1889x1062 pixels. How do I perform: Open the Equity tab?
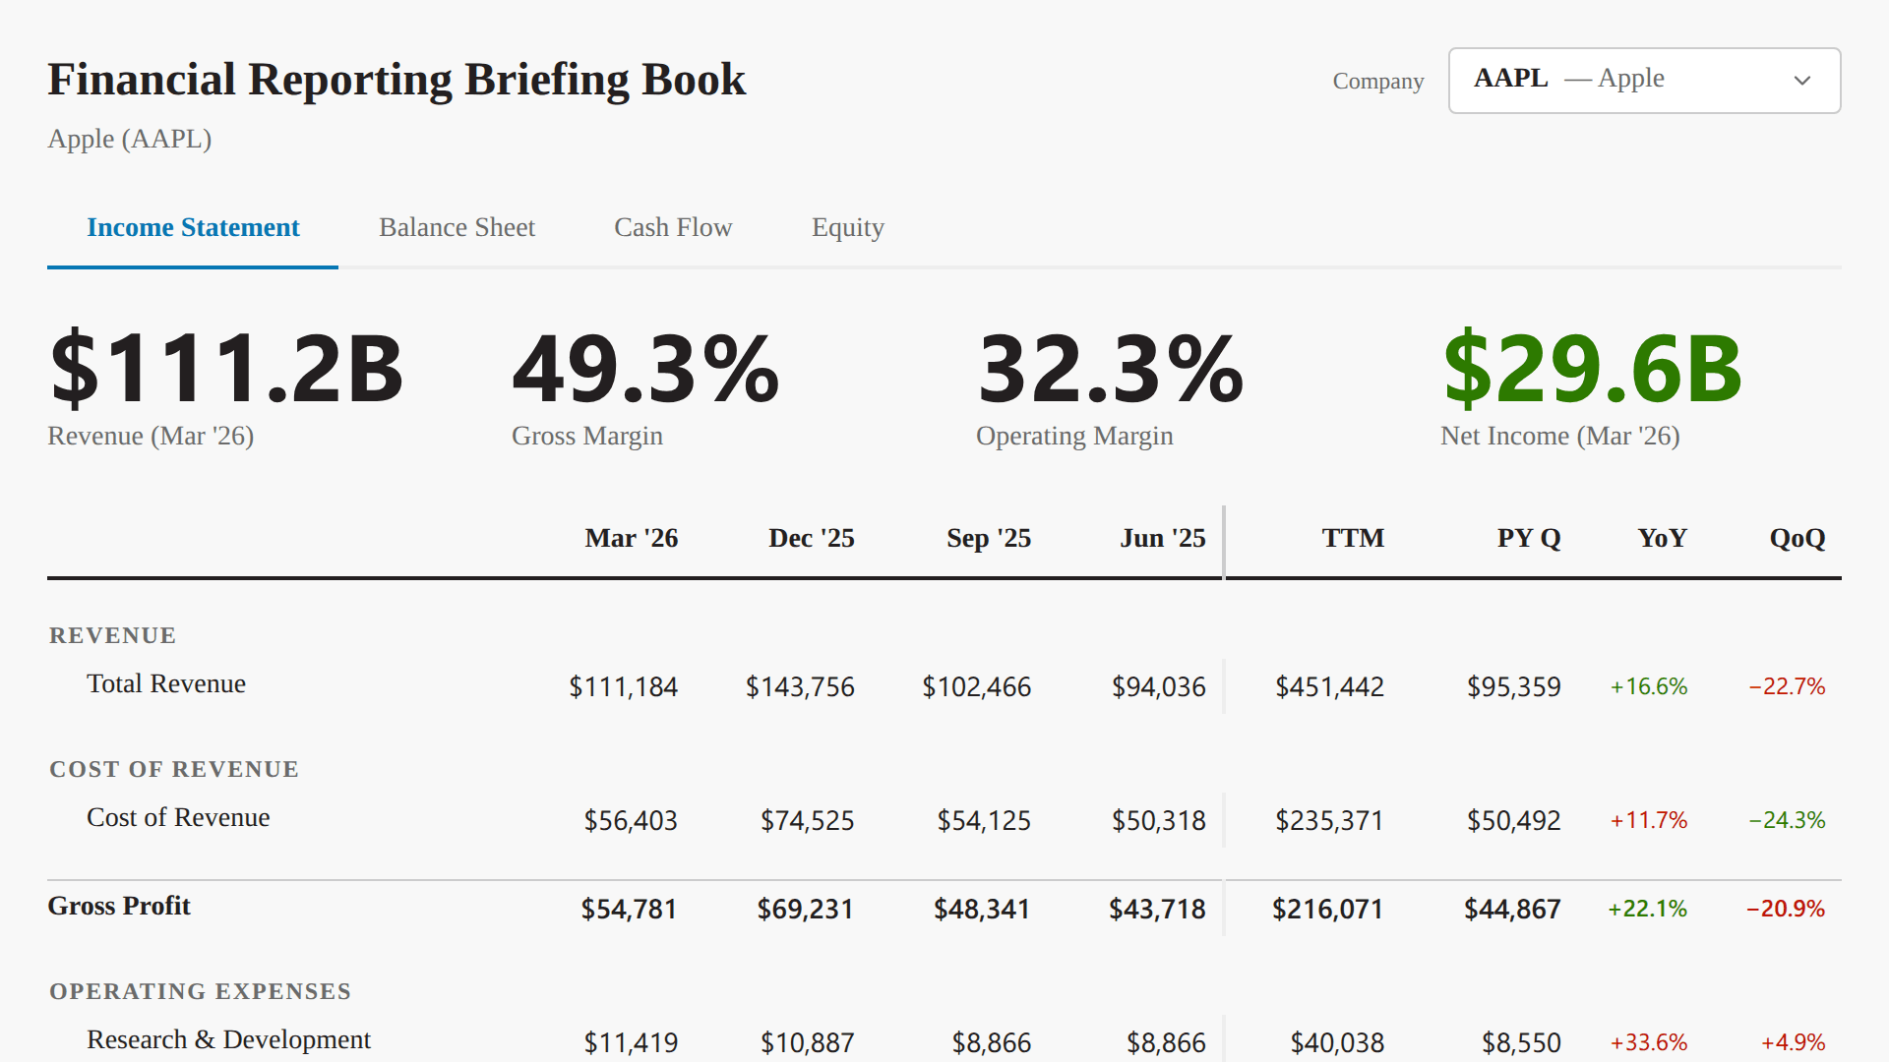click(x=848, y=228)
